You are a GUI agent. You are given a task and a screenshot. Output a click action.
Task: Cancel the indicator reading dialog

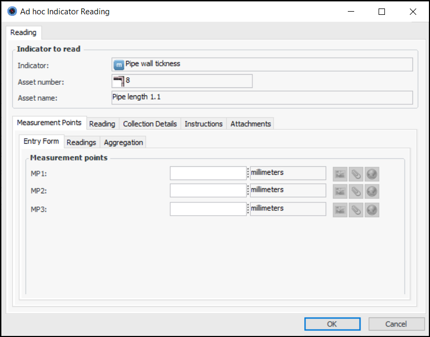(396, 324)
